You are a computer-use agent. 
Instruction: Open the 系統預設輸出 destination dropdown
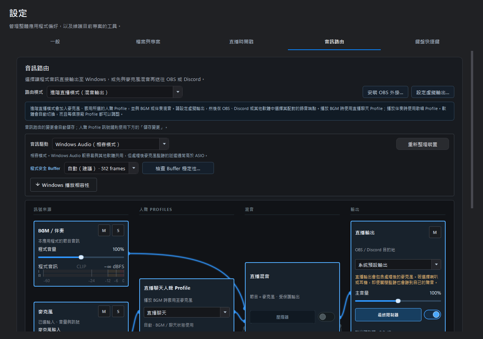point(398,265)
